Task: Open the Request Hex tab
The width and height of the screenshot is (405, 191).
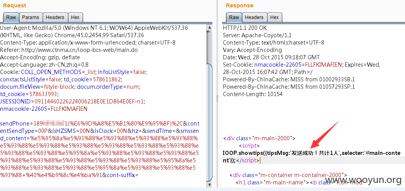Action: (75, 17)
